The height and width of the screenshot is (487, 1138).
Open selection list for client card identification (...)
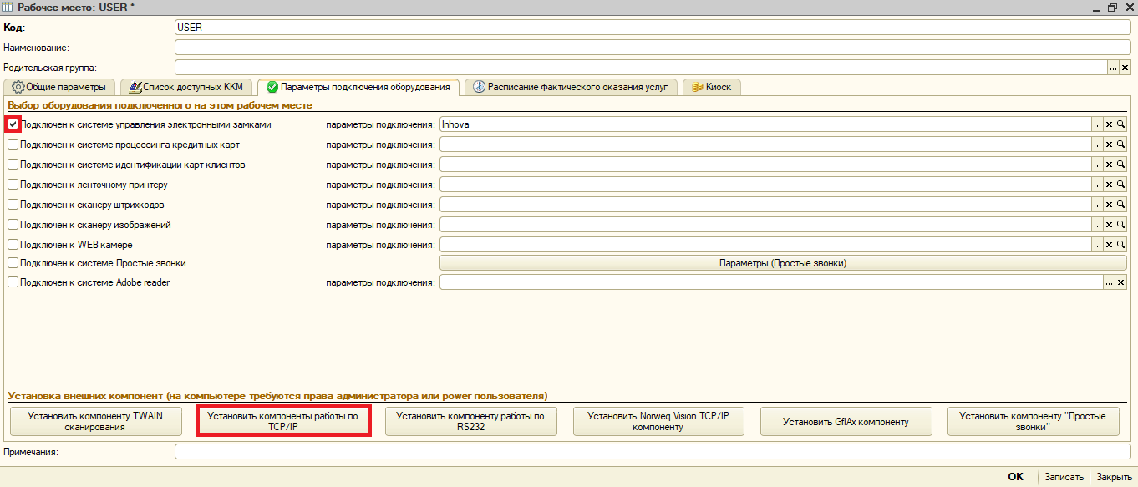coord(1098,165)
